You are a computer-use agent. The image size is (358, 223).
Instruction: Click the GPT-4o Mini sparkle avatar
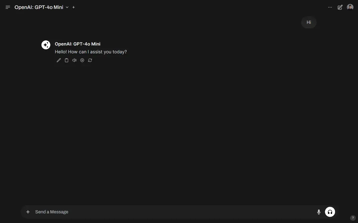(46, 45)
